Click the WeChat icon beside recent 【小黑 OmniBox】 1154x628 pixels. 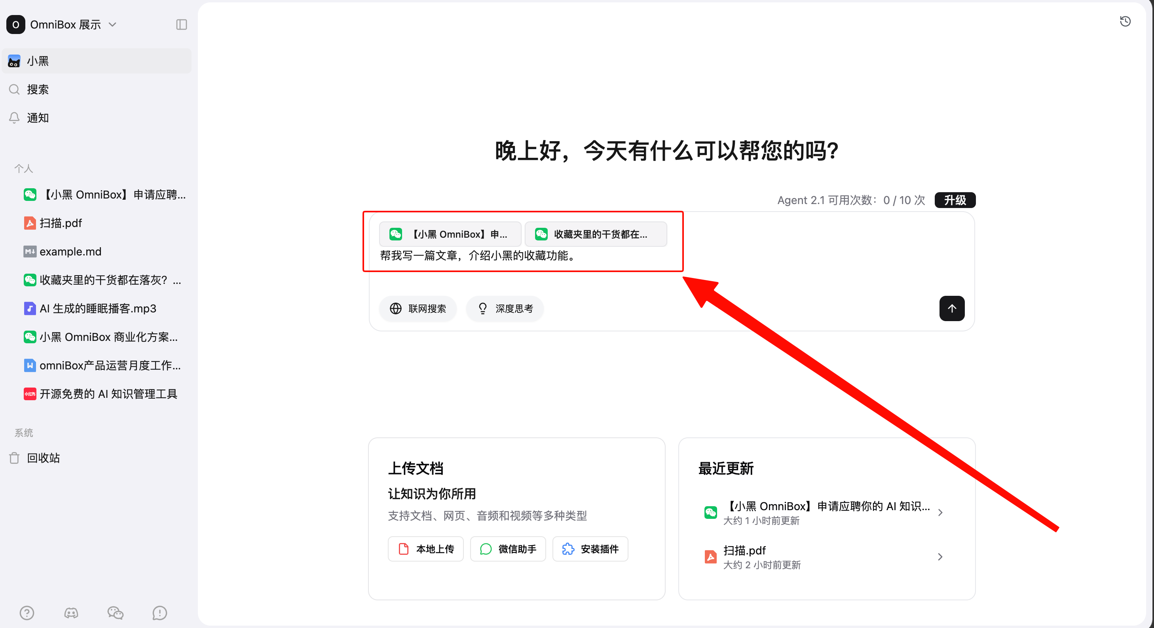click(710, 513)
